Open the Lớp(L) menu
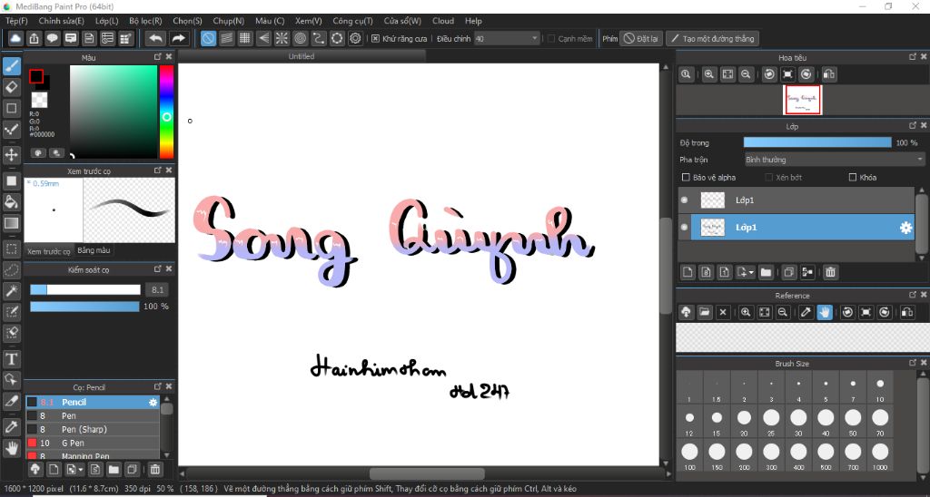This screenshot has height=497, width=930. pos(107,21)
